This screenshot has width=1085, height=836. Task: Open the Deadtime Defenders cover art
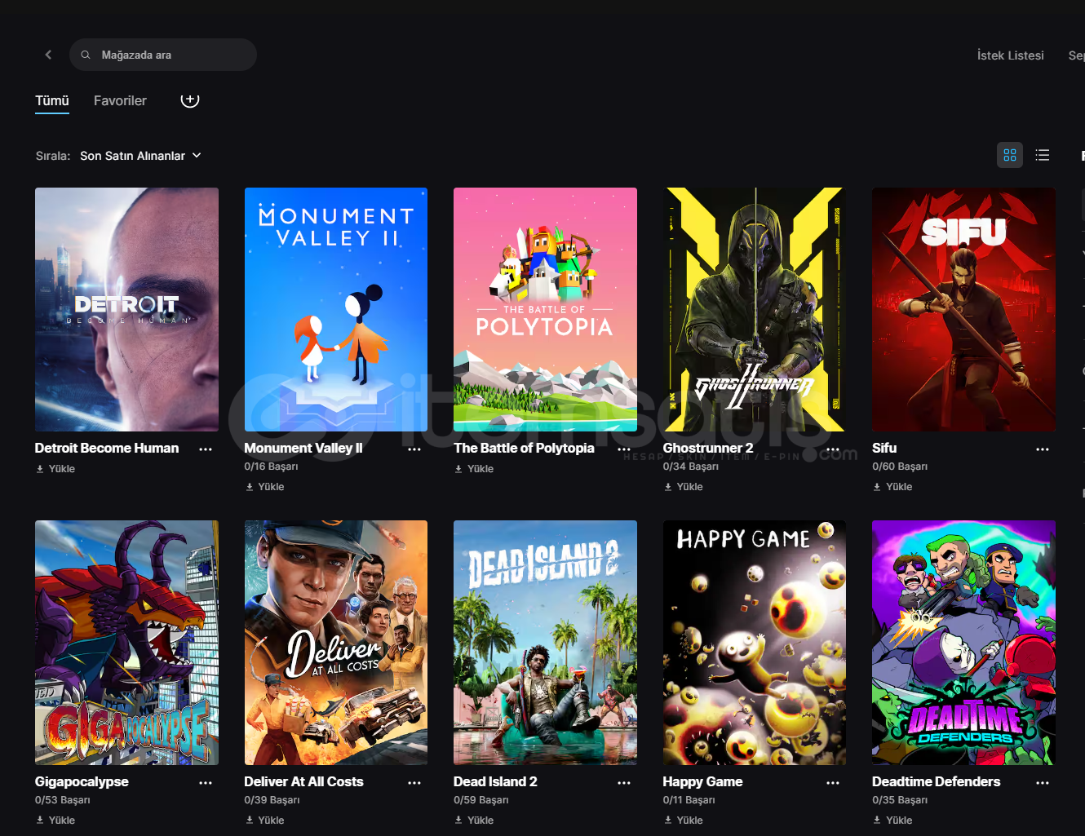pos(963,643)
